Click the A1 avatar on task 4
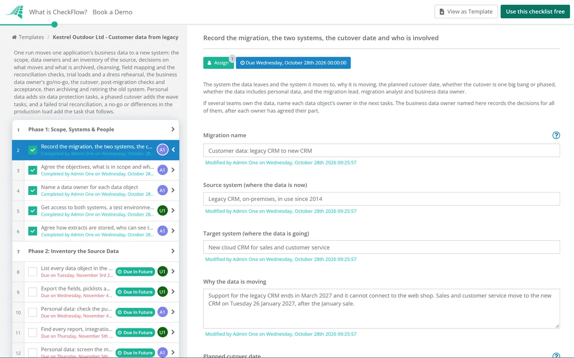The width and height of the screenshot is (574, 358). 162,190
